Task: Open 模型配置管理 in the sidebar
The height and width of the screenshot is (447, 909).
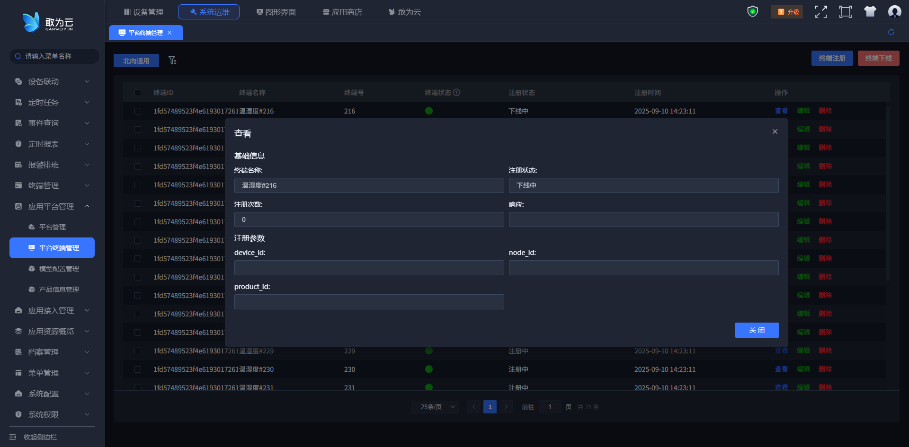Action: tap(59, 269)
